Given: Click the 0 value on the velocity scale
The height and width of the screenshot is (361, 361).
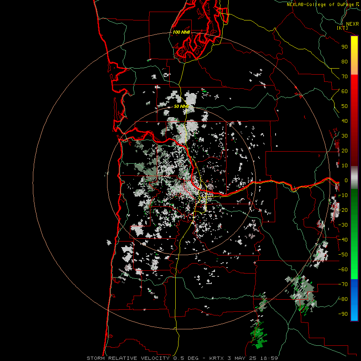Looking at the screenshot, I should 346,180.
